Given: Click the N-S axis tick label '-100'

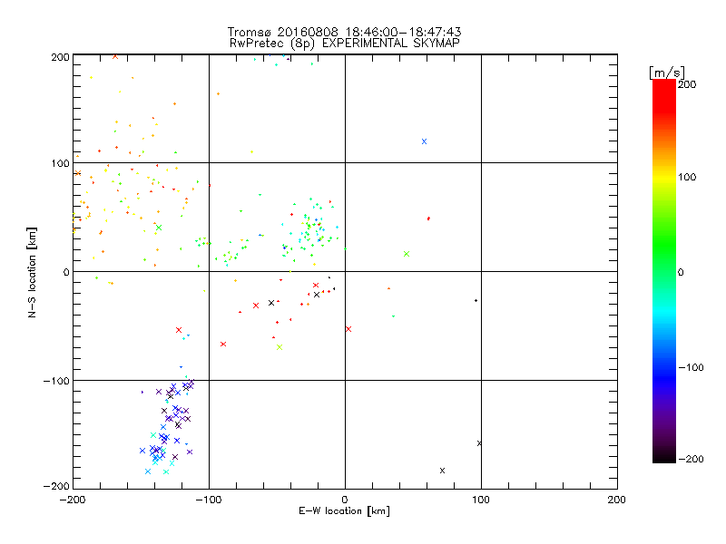Looking at the screenshot, I should tap(56, 381).
